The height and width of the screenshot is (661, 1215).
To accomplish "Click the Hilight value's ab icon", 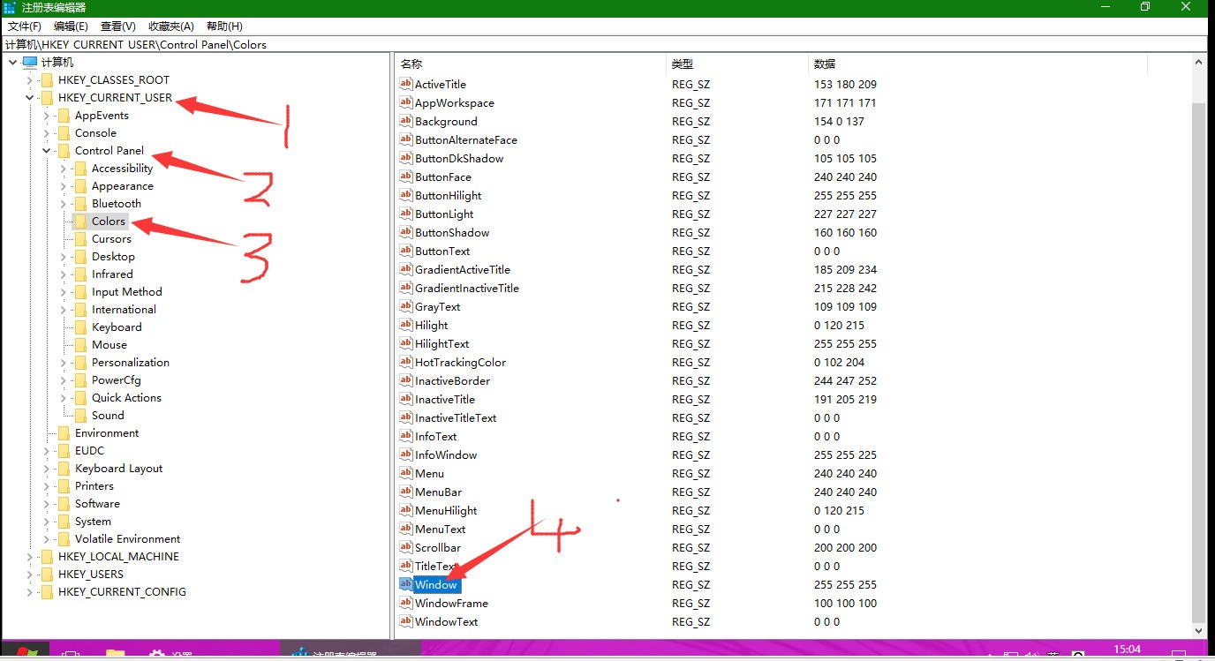I will (406, 325).
